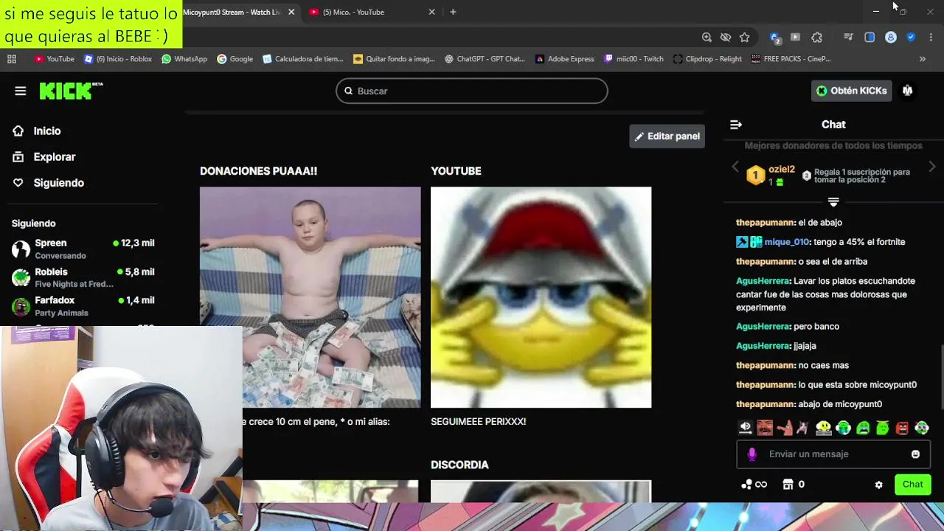Close the Mico. - YouTube browser tab
The image size is (944, 531).
coord(431,12)
